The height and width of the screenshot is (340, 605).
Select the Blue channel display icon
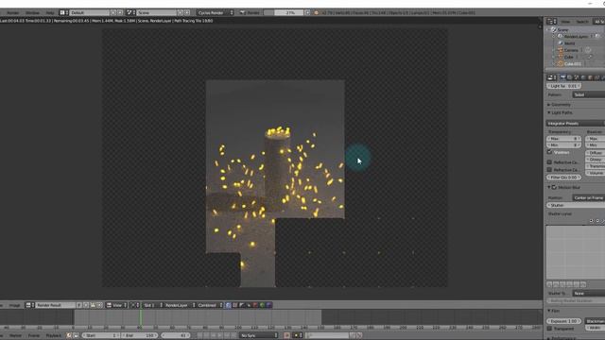[268, 305]
